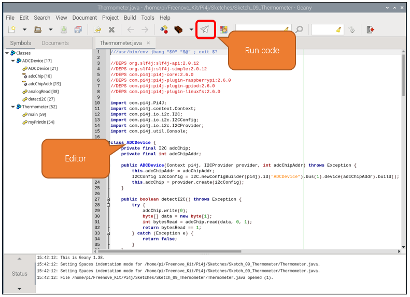The width and height of the screenshot is (410, 297).
Task: Select main [59] symbol
Action: coord(37,114)
